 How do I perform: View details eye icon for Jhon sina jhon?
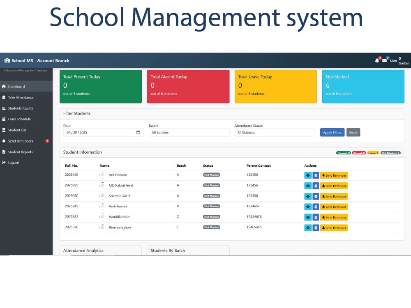(308, 228)
